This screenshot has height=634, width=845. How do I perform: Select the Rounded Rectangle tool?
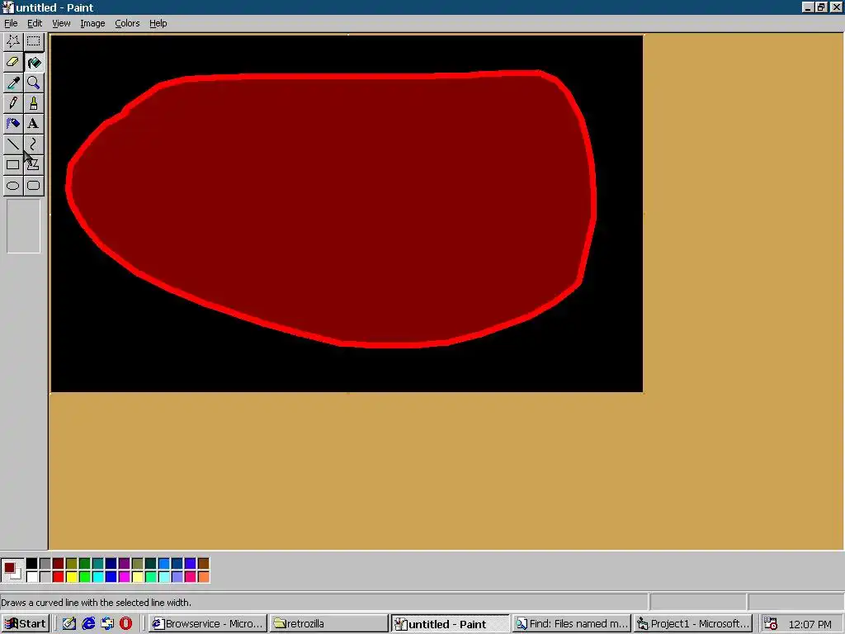point(33,186)
